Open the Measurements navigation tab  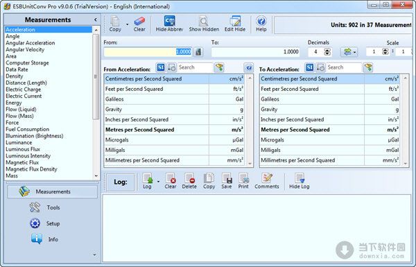[53, 191]
